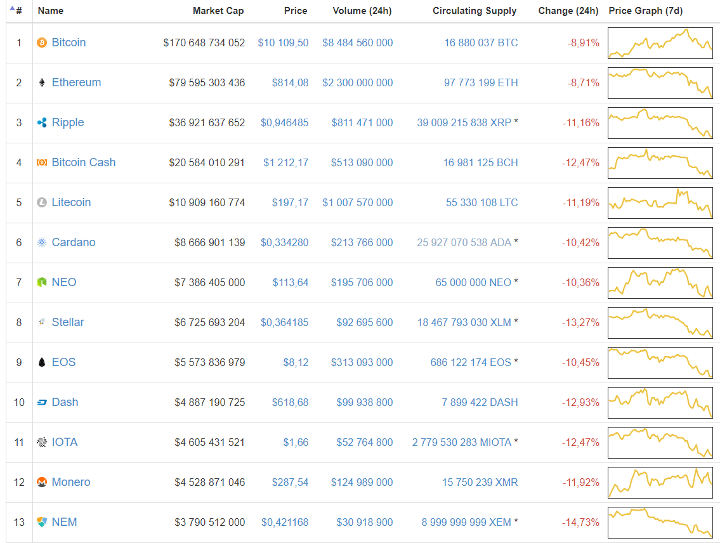Open Ethereum's 7d price graph thumbnail

tap(660, 83)
